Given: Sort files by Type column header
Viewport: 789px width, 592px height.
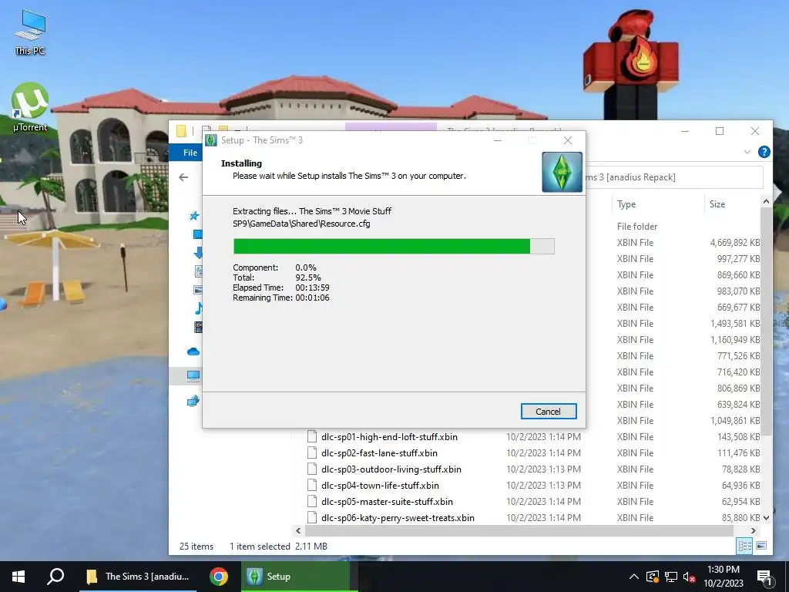Looking at the screenshot, I should click(x=626, y=203).
